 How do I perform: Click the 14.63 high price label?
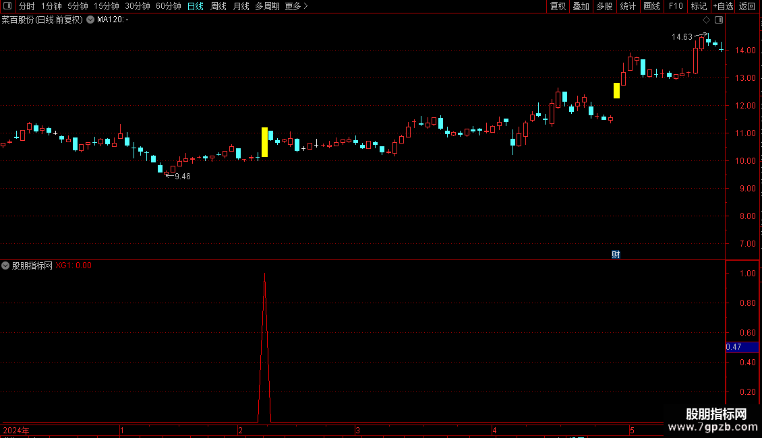pos(682,37)
